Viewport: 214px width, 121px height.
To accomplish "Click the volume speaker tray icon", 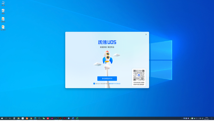I will click(198, 118).
